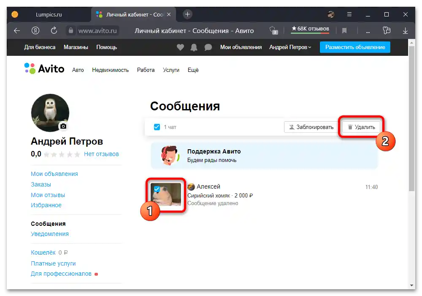The height and width of the screenshot is (296, 422).
Task: Click the owl profile avatar
Action: coord(50,112)
